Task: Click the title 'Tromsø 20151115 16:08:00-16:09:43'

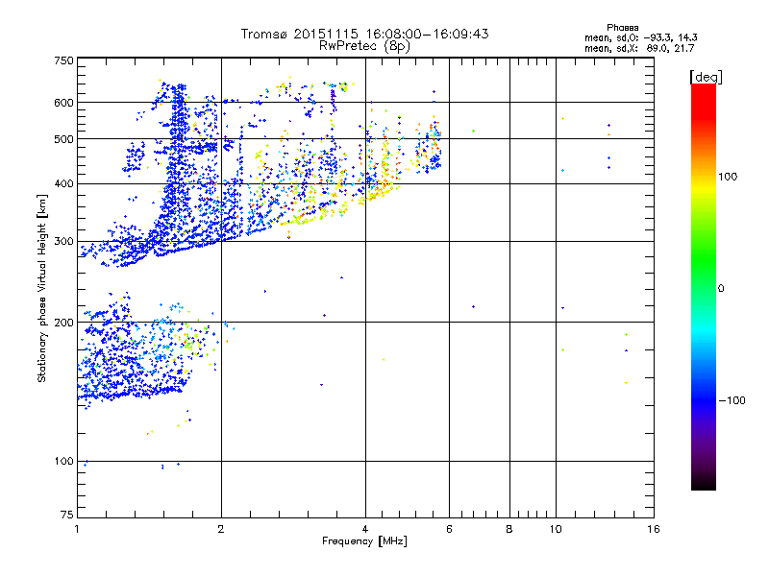Action: point(364,34)
